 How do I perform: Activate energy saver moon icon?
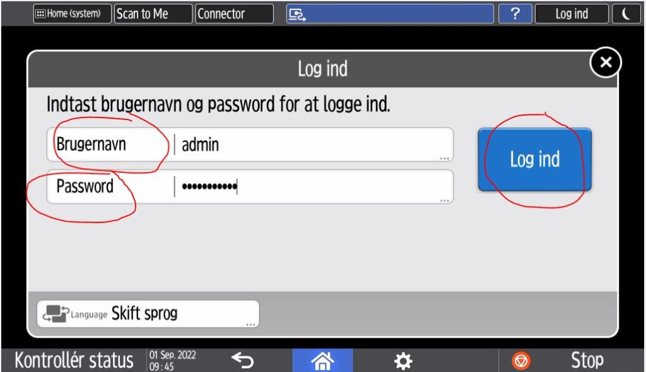pyautogui.click(x=626, y=14)
